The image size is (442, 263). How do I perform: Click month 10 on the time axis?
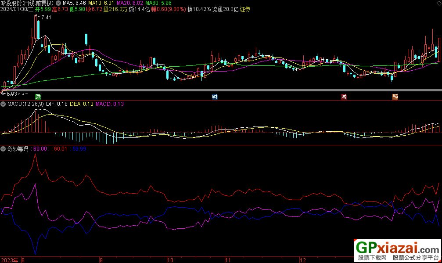(x=170, y=260)
